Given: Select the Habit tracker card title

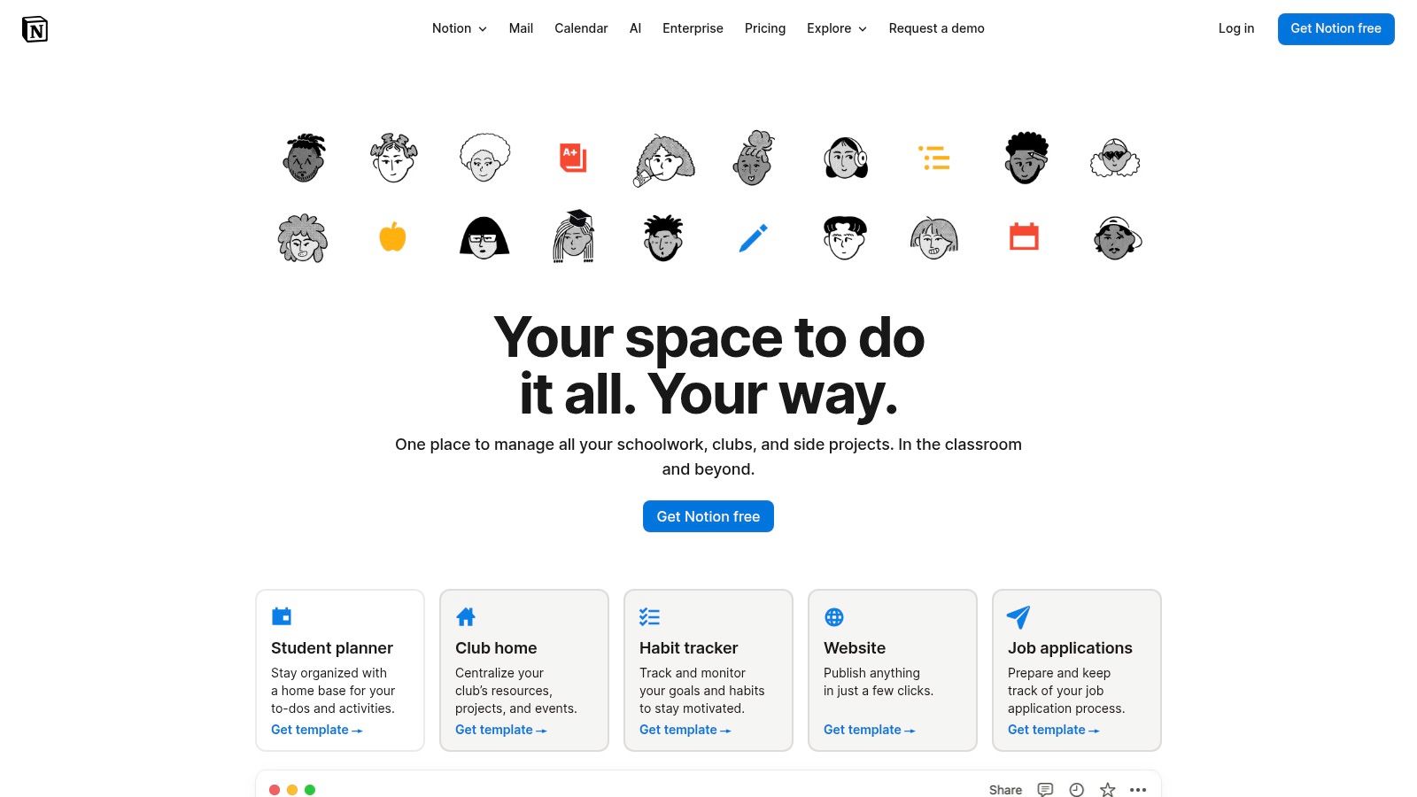Looking at the screenshot, I should (688, 648).
